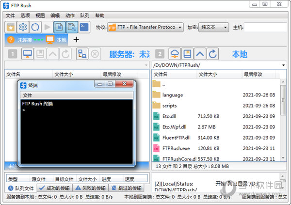Screen dimensions: 291x205
Task: Switch to 跳过的传输 tab
Action: [127, 188]
